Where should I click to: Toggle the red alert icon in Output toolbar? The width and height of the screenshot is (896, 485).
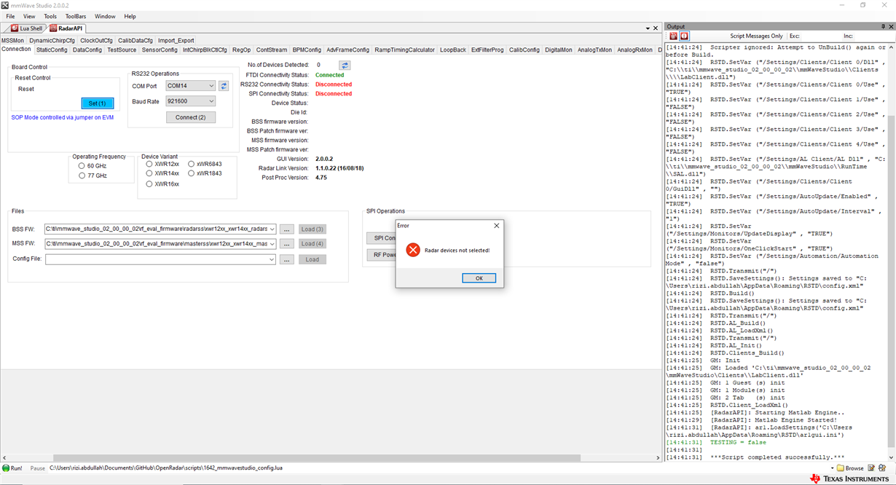point(684,36)
